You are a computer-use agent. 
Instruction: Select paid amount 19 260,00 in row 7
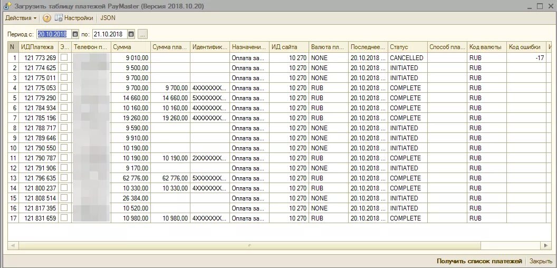(x=170, y=118)
